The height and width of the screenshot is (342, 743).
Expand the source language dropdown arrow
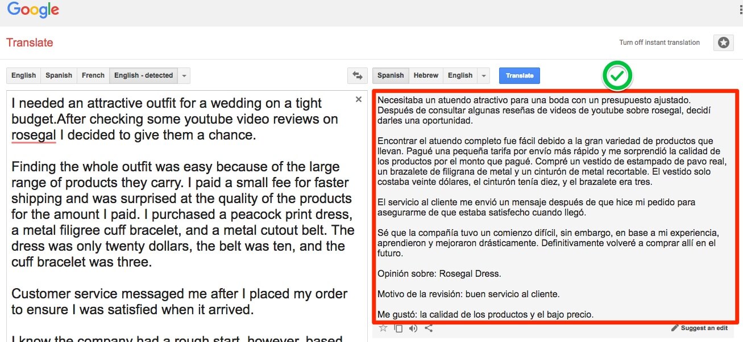click(x=184, y=75)
